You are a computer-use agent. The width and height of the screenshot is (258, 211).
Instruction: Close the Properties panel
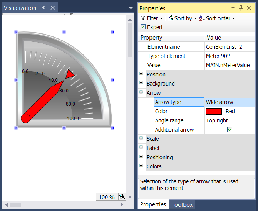[x=249, y=8]
